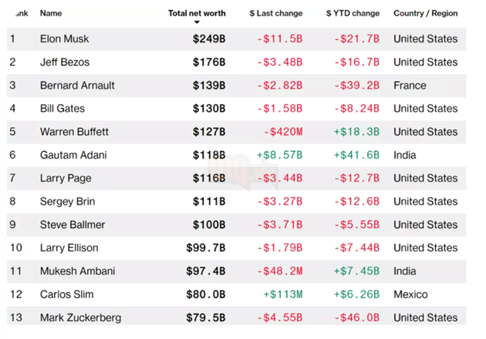Open Elon Musk's profile link
Image resolution: width=486 pixels, height=339 pixels.
coord(65,39)
